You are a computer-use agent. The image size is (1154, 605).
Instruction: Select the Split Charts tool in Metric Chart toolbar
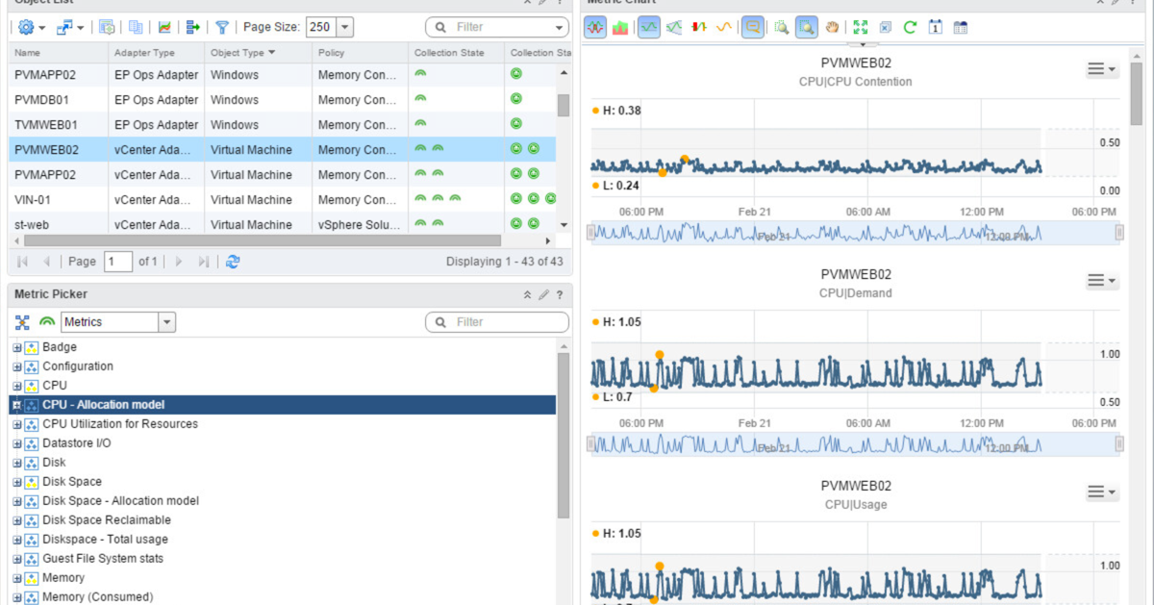coord(594,28)
